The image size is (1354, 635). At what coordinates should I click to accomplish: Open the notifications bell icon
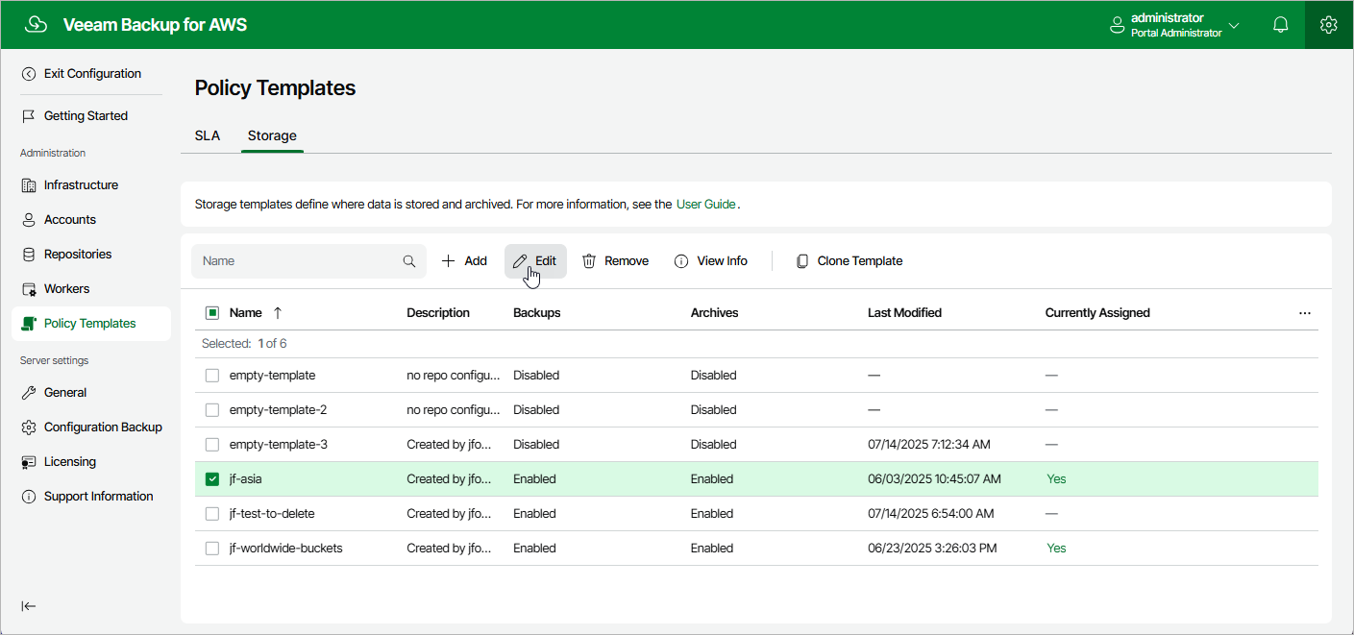[x=1280, y=24]
